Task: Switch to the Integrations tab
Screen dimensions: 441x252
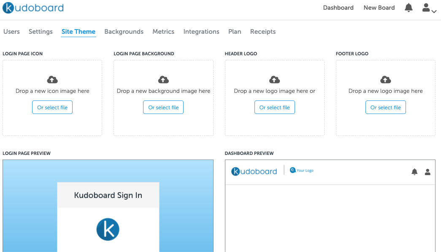Action: pos(201,32)
